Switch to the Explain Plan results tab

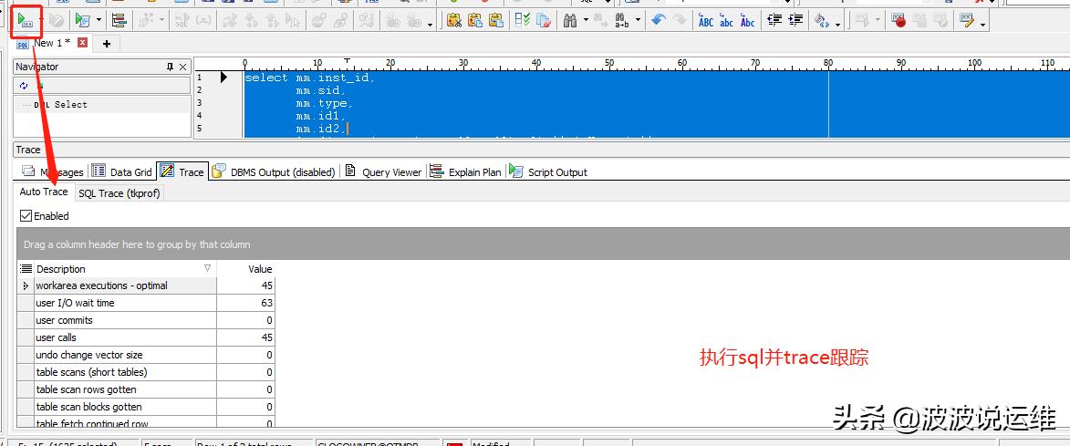[466, 171]
